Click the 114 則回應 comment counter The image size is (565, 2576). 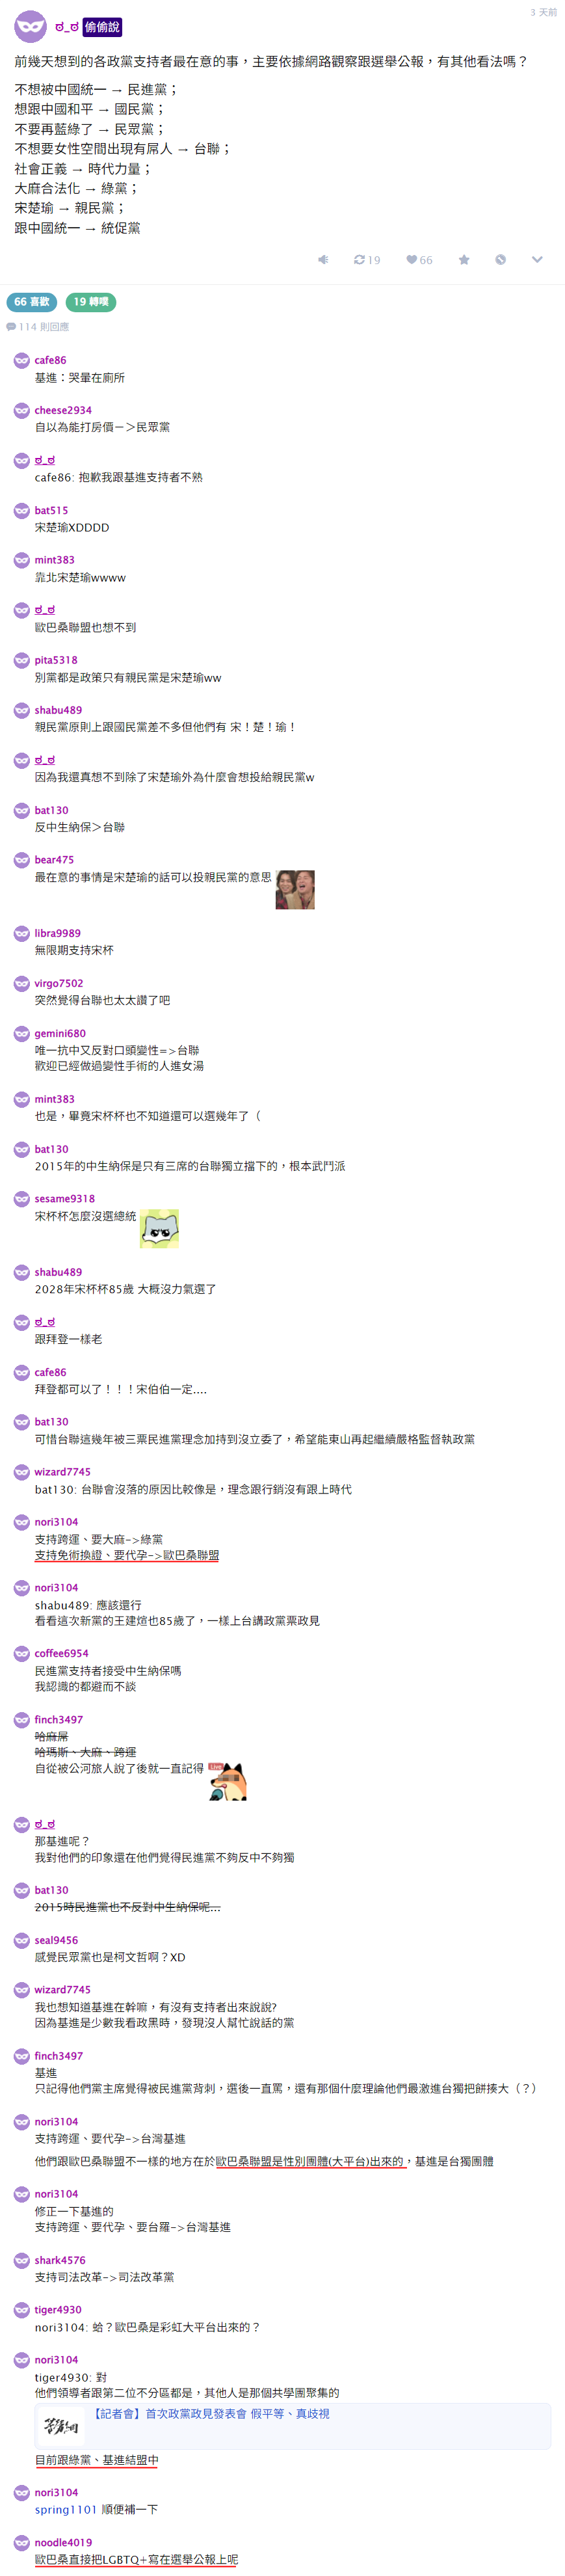pos(38,327)
